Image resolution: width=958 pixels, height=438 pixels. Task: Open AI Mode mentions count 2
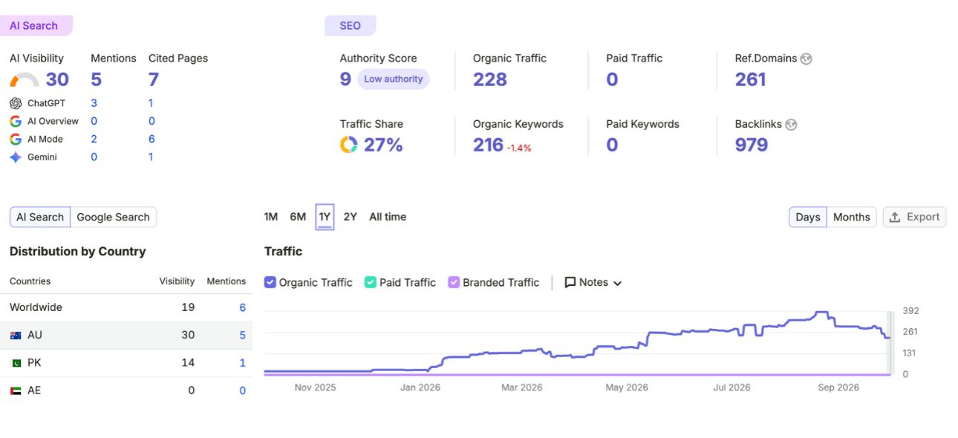tap(94, 139)
